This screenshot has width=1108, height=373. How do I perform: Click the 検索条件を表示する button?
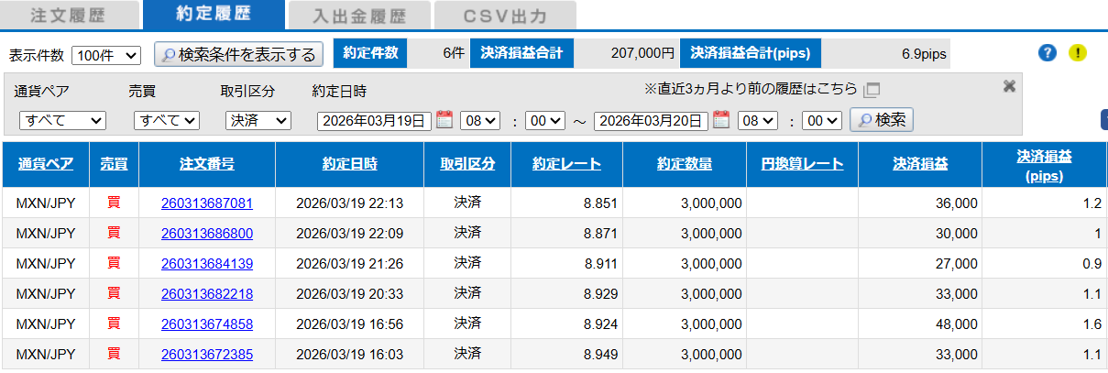coord(238,54)
